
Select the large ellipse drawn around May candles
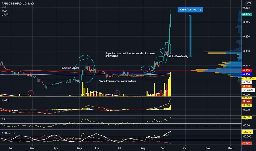[x=85, y=69]
